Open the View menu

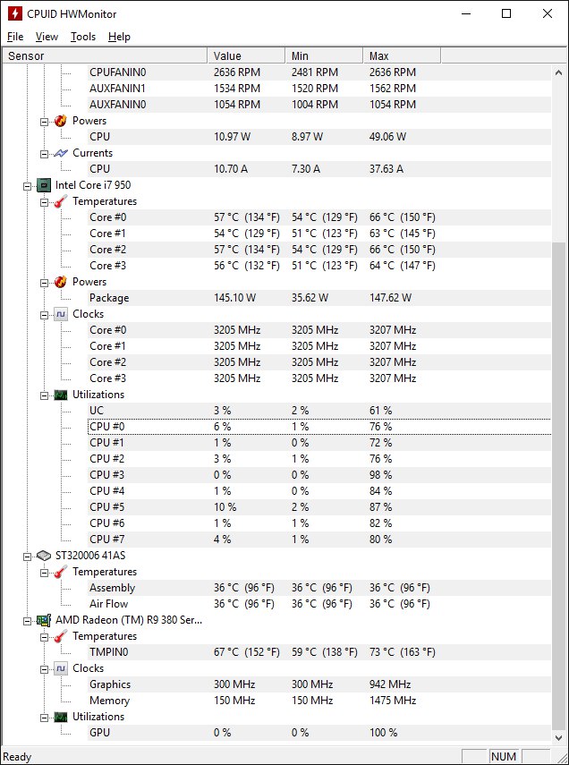pyautogui.click(x=47, y=37)
